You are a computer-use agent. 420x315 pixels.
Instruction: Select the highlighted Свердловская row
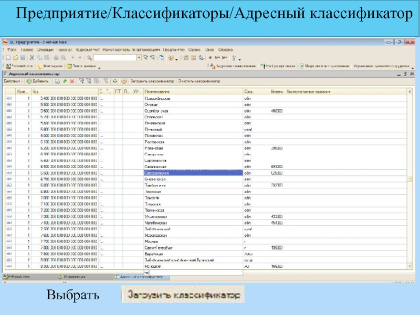tap(192, 173)
